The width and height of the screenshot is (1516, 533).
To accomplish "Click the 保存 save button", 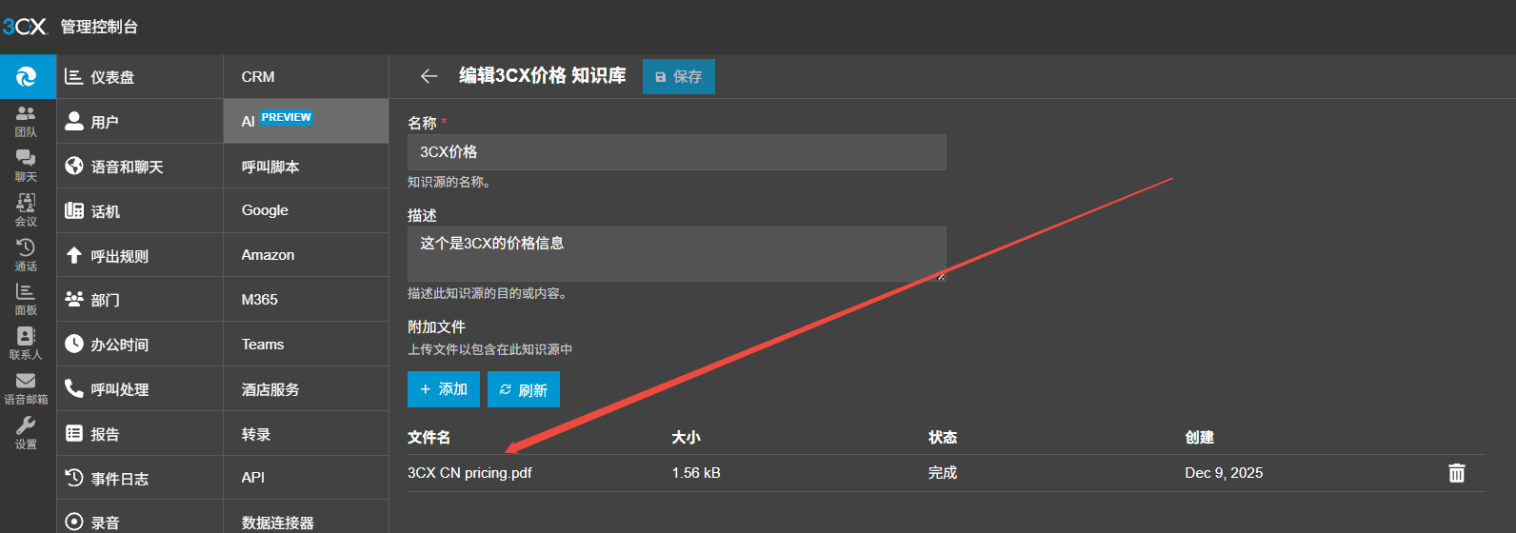I will (679, 77).
